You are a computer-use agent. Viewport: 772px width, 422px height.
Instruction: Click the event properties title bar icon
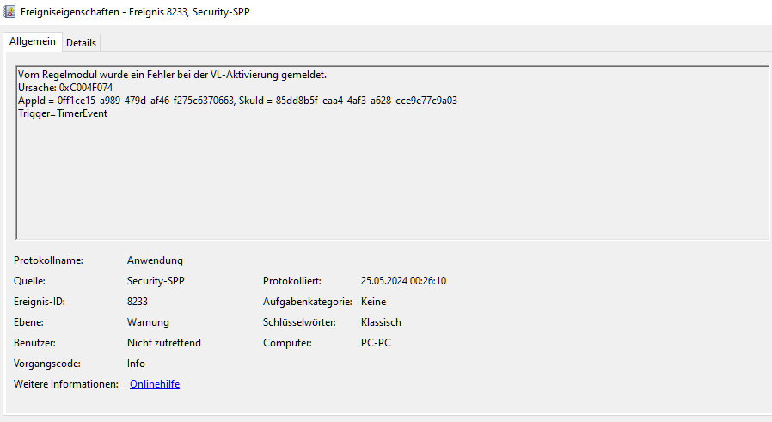9,11
